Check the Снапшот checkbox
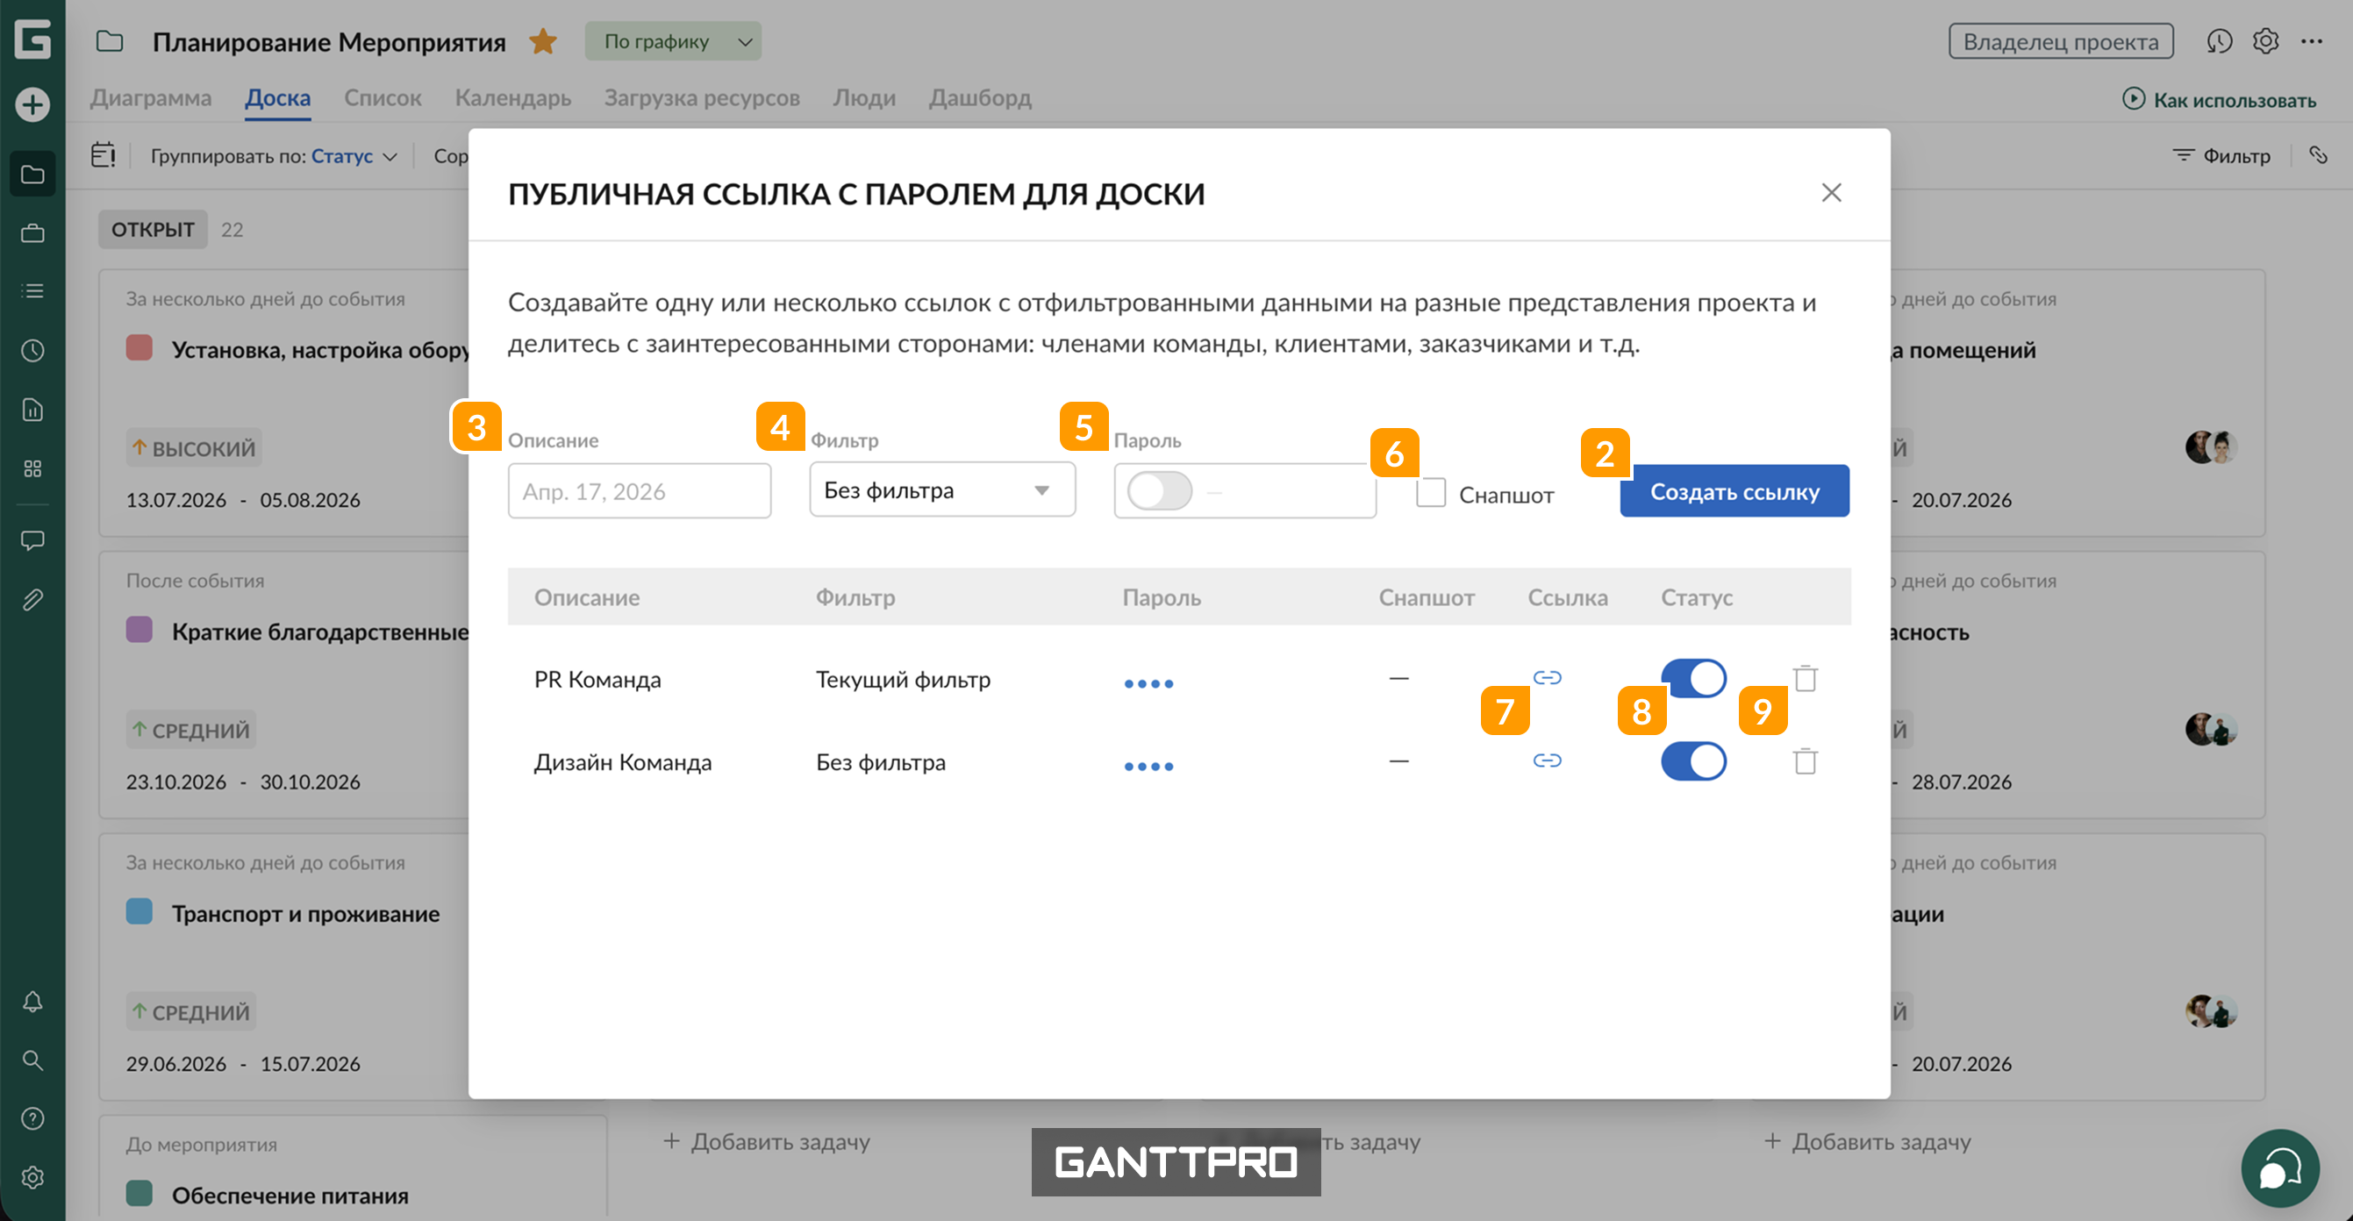Screen dimensions: 2353x1221 coord(1430,492)
